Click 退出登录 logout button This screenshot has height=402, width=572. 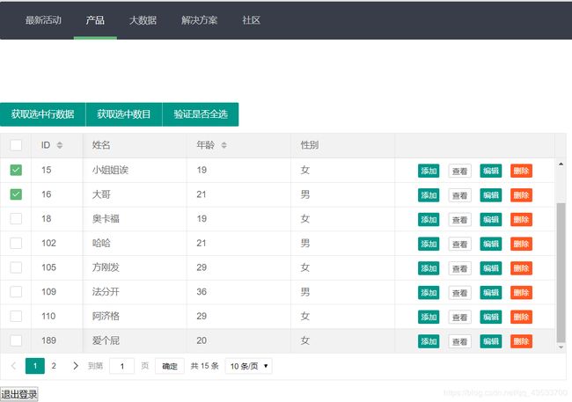tap(19, 394)
